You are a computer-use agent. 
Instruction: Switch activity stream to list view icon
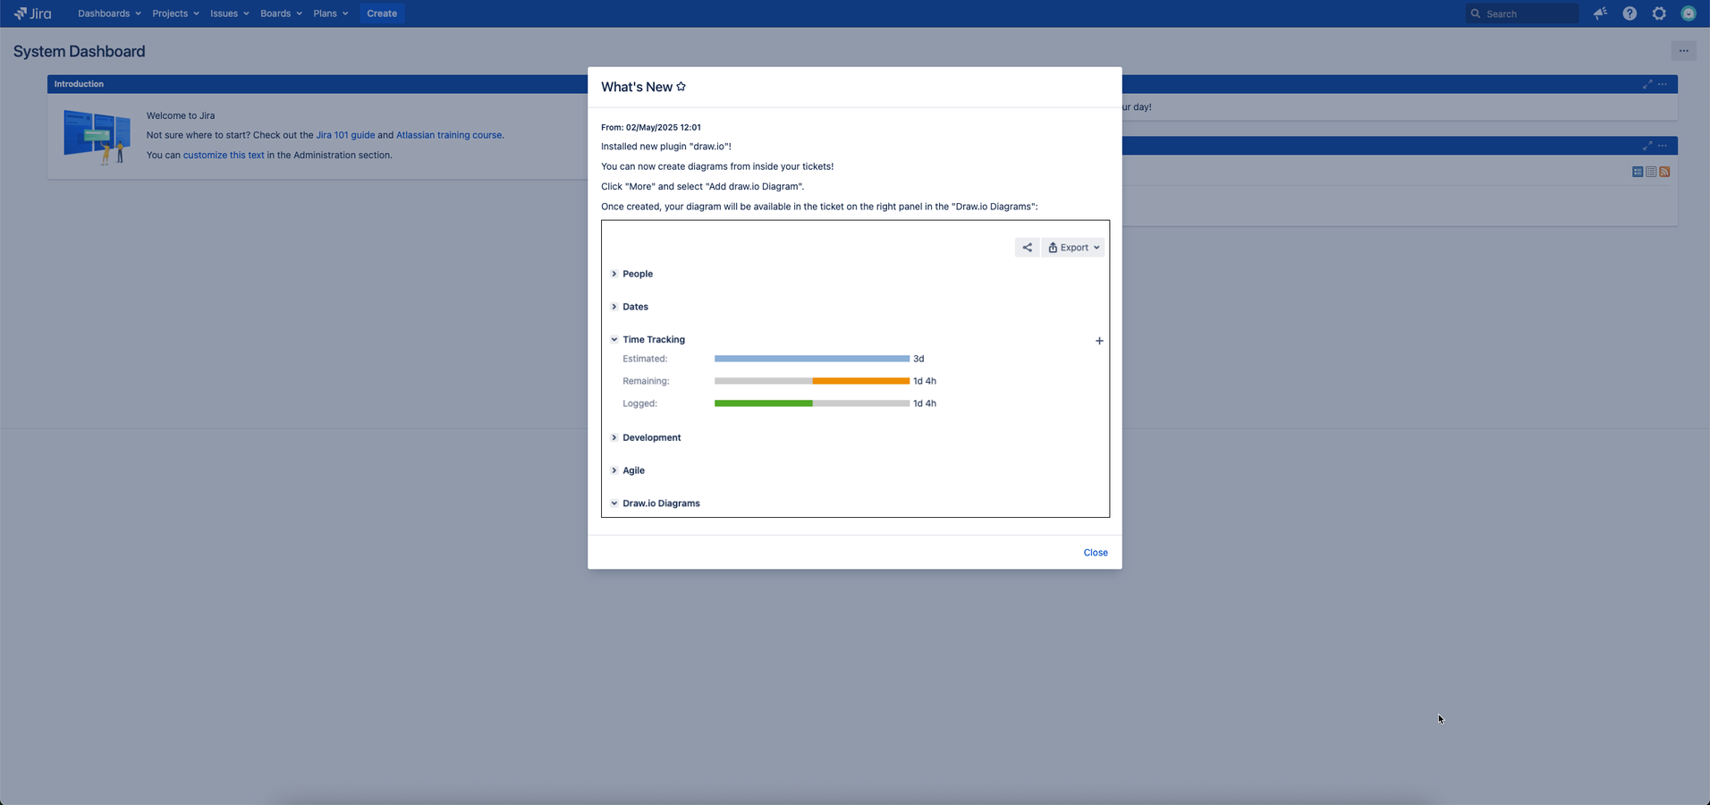[x=1651, y=172]
